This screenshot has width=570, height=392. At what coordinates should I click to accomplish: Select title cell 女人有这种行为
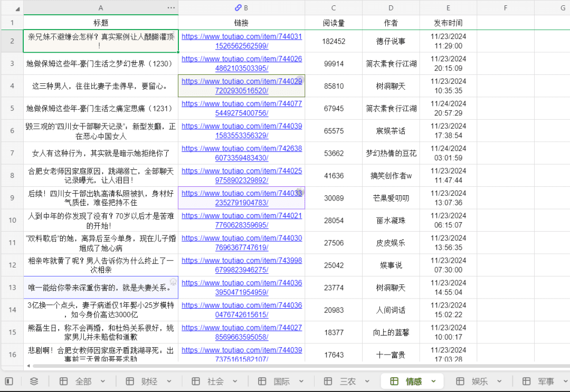pyautogui.click(x=101, y=153)
